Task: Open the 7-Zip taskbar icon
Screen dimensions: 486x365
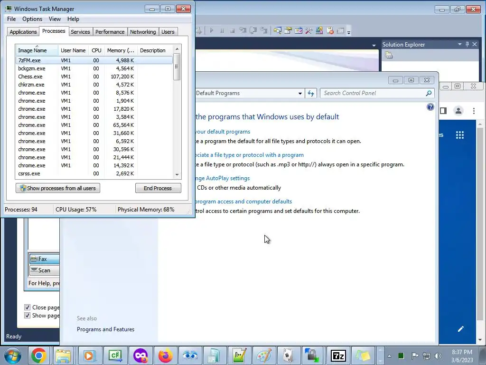Action: [x=338, y=355]
